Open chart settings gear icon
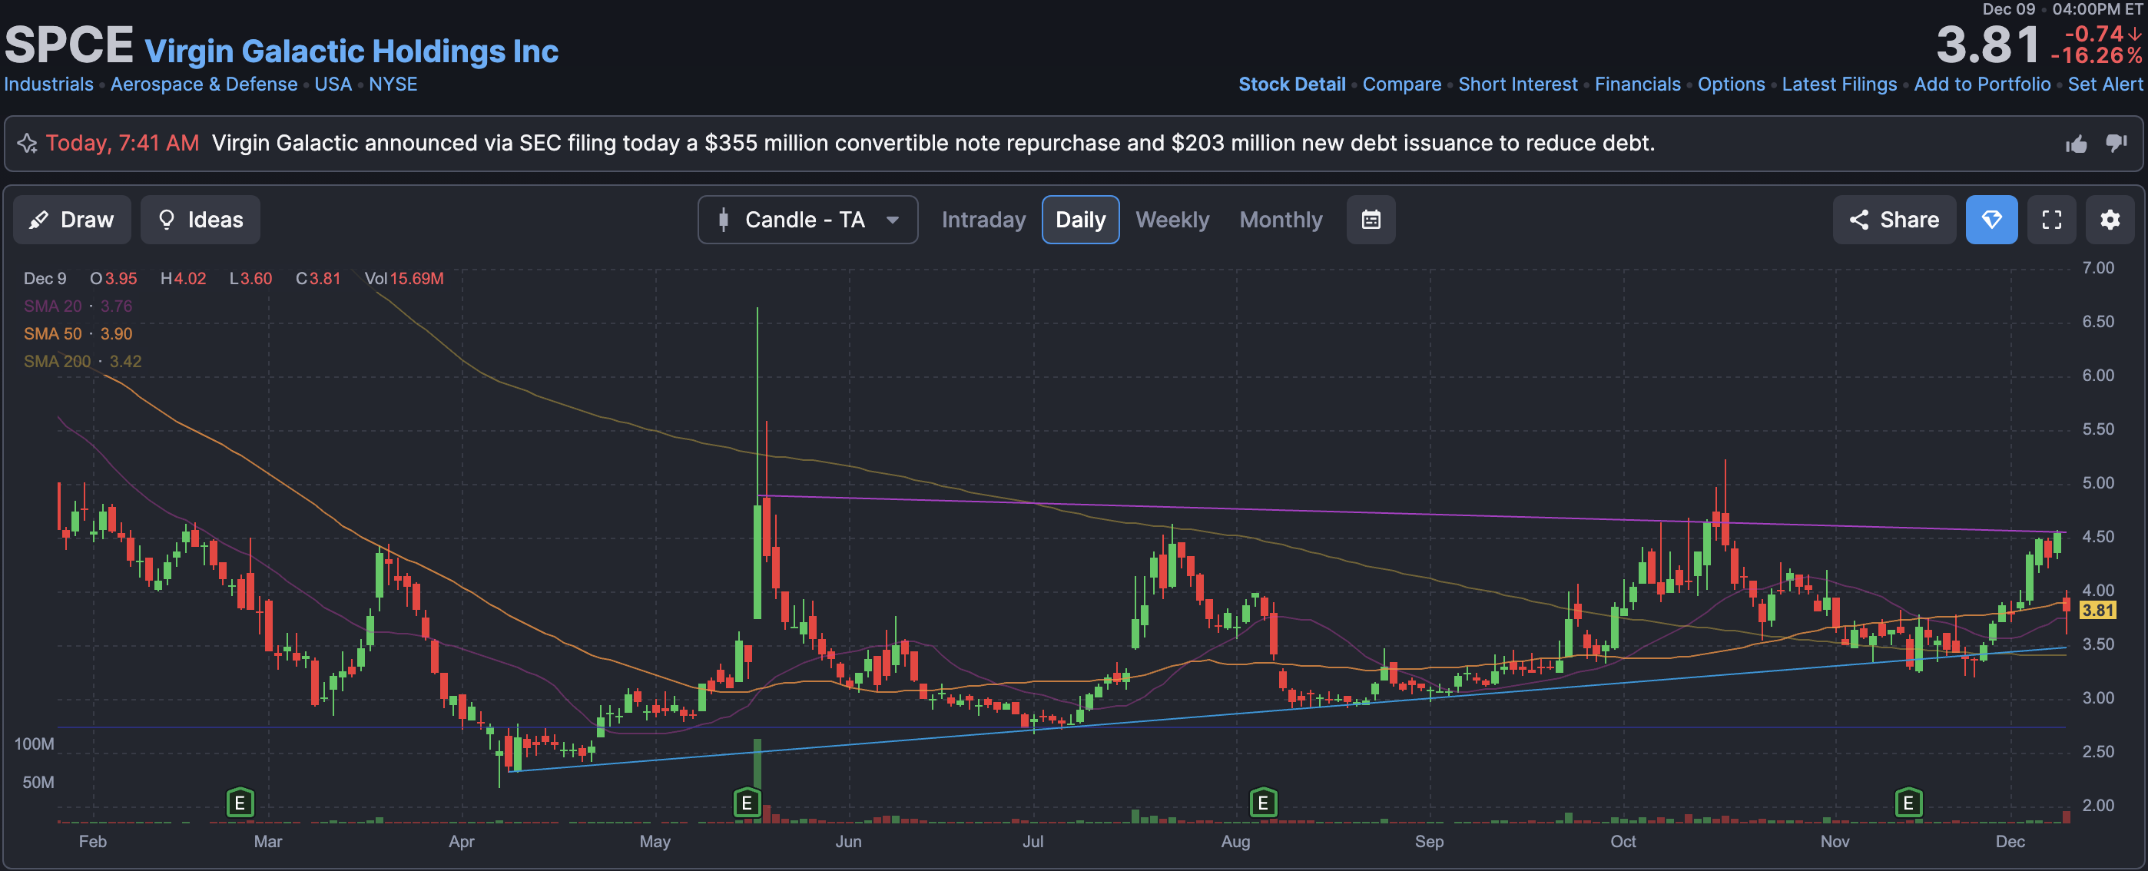2148x871 pixels. click(2109, 220)
